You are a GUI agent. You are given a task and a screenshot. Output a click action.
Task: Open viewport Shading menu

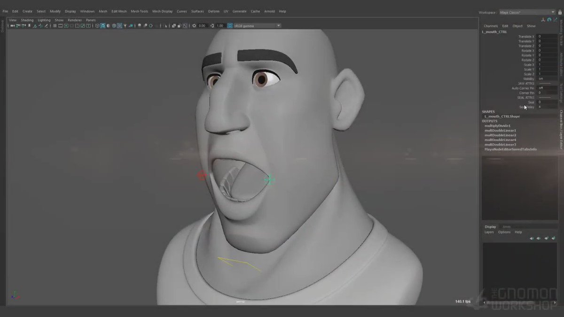pos(27,20)
